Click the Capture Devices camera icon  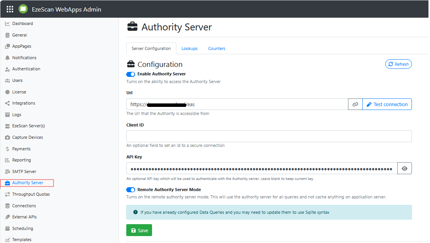(7, 138)
